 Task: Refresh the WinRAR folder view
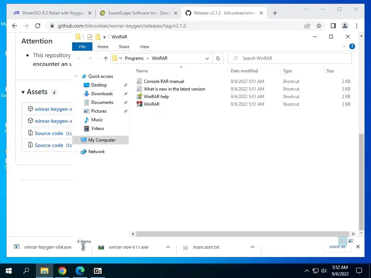(218, 58)
